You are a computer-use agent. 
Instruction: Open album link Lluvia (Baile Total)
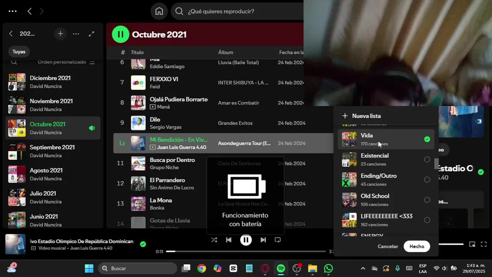point(238,62)
